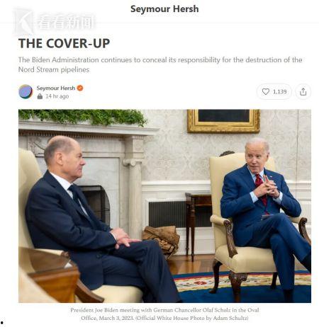This screenshot has width=319, height=327.
Task: Click the red tie in the photo
Action: point(261,190)
